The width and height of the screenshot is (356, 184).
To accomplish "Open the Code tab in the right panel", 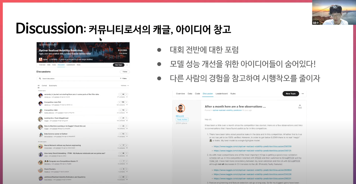I will (198, 94).
